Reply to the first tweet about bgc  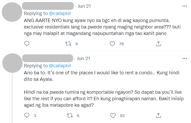click(27, 44)
